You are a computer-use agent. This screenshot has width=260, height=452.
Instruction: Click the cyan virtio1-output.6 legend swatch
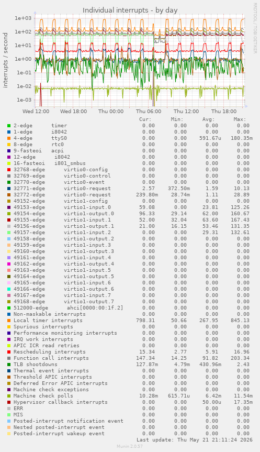[9, 289]
